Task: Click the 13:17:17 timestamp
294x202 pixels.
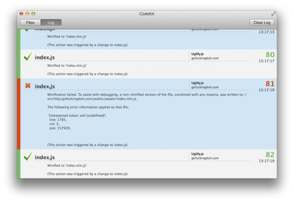Action: point(266,61)
